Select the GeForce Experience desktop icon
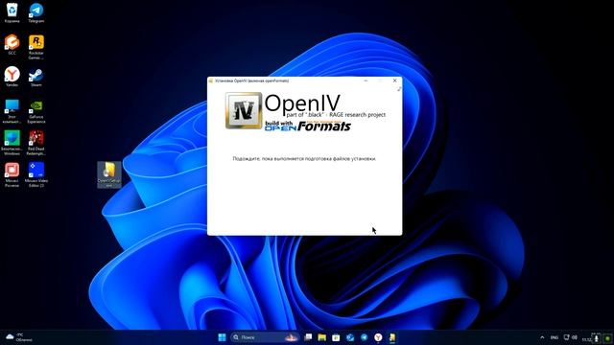The image size is (614, 345). [x=36, y=111]
